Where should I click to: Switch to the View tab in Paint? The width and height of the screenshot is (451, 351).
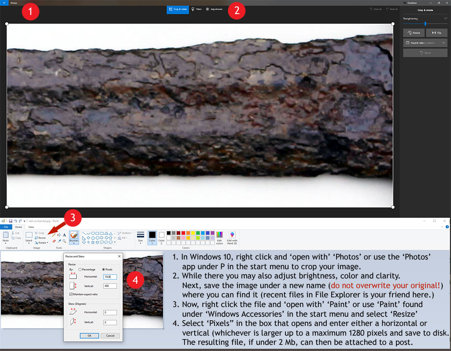pyautogui.click(x=31, y=227)
